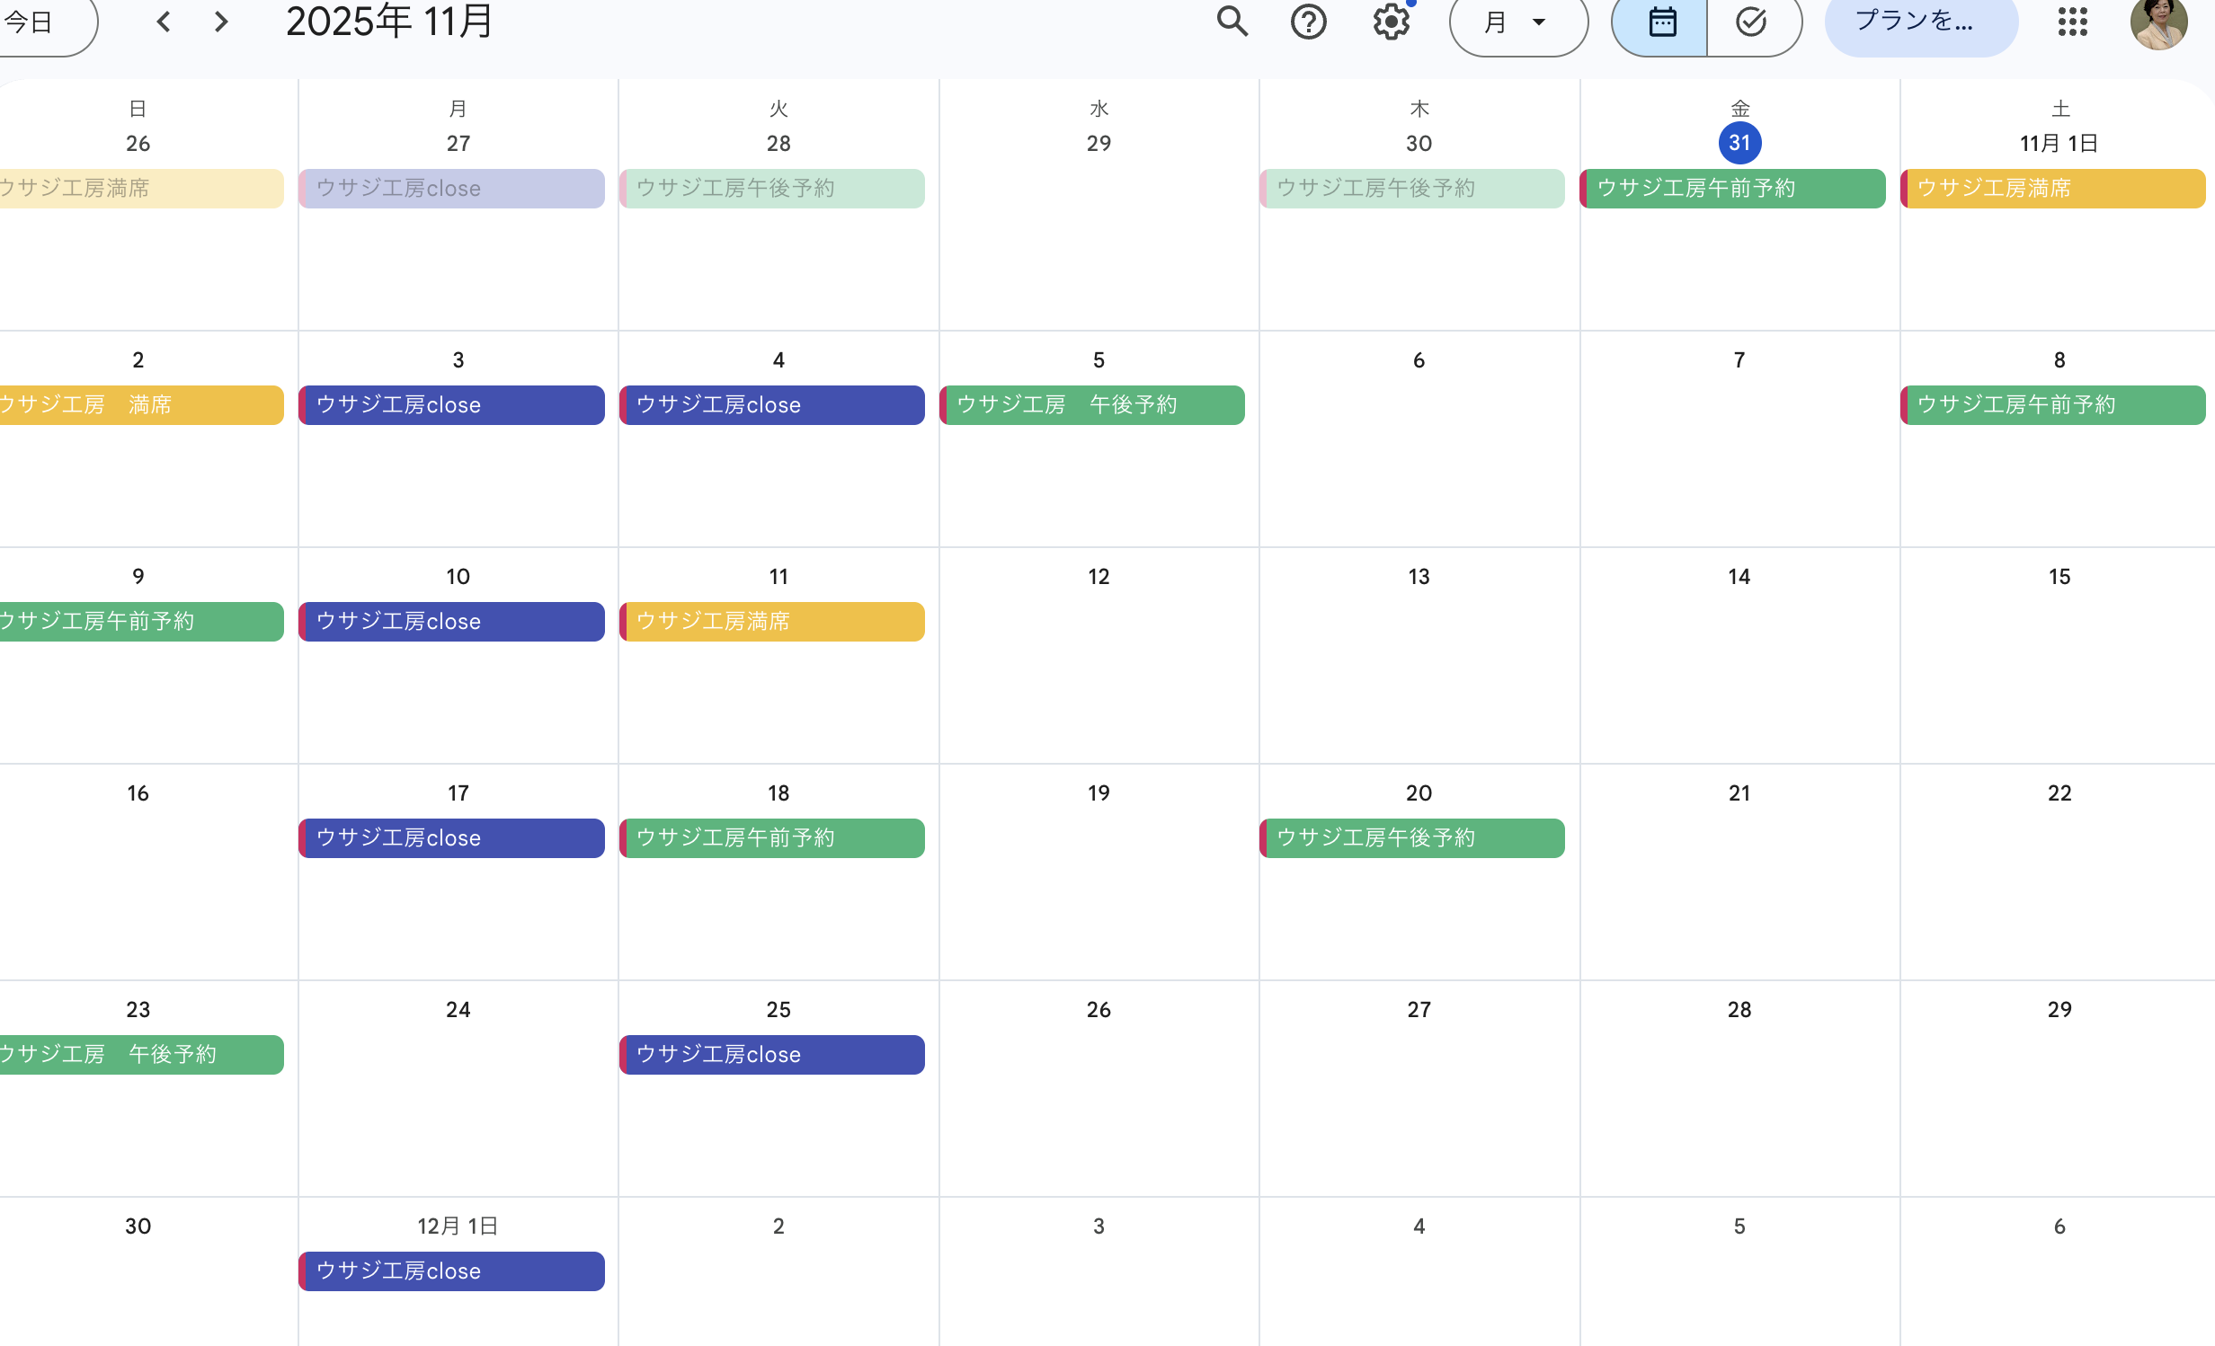The image size is (2215, 1346).
Task: Open the help question mark icon
Action: 1309,22
